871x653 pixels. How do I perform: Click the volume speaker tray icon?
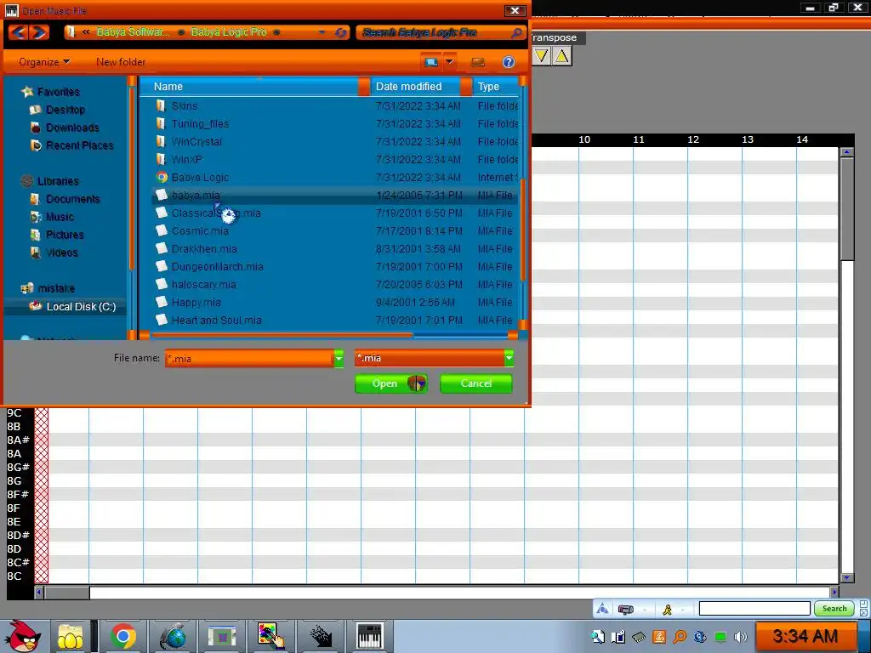(x=741, y=637)
